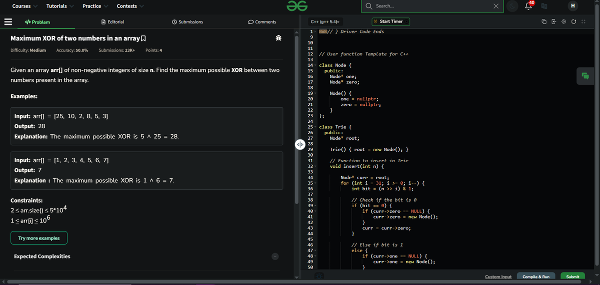Copy the editor code

[x=543, y=22]
